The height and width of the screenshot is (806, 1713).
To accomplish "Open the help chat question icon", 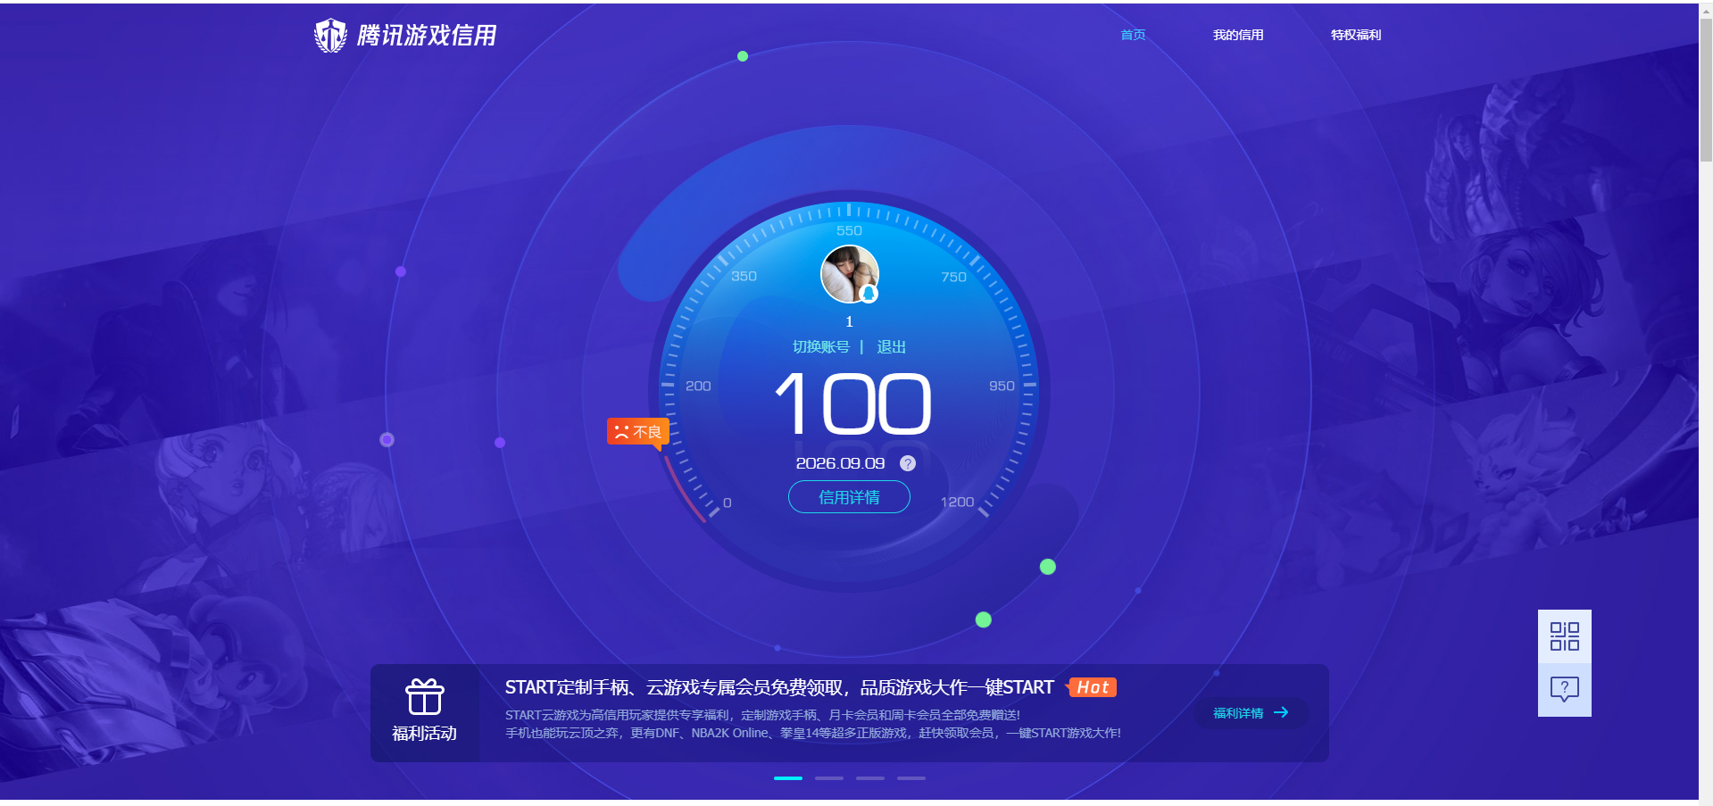I will [x=1565, y=689].
